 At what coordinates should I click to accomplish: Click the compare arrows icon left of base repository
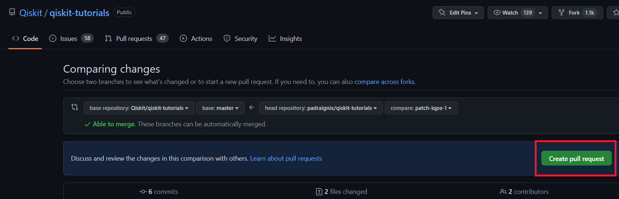(75, 107)
